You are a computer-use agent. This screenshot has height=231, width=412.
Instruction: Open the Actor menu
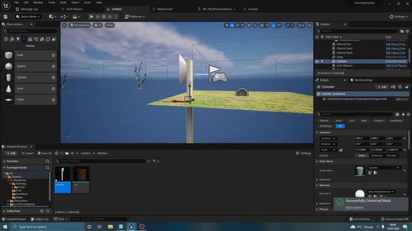(88, 3)
